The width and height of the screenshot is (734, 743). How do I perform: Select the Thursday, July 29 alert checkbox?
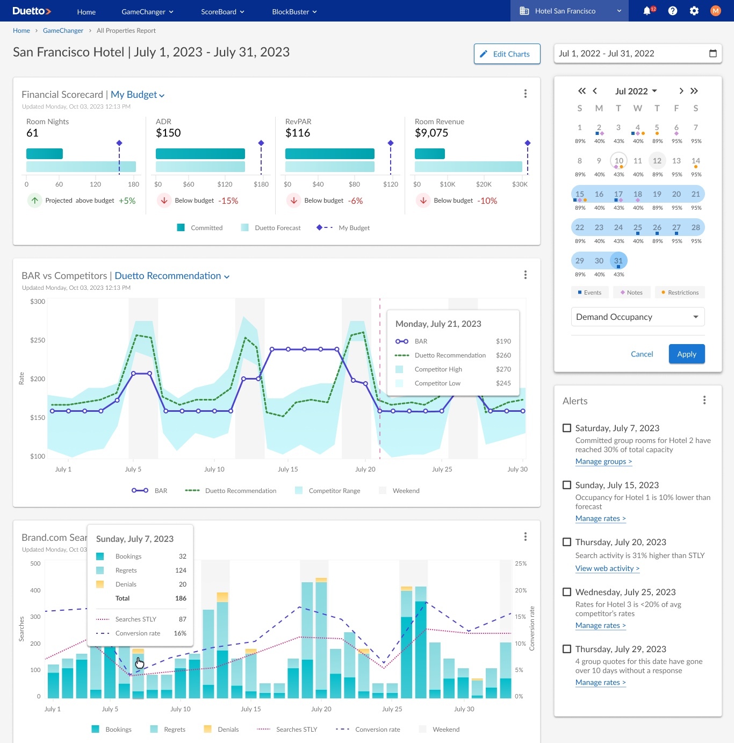click(x=566, y=649)
